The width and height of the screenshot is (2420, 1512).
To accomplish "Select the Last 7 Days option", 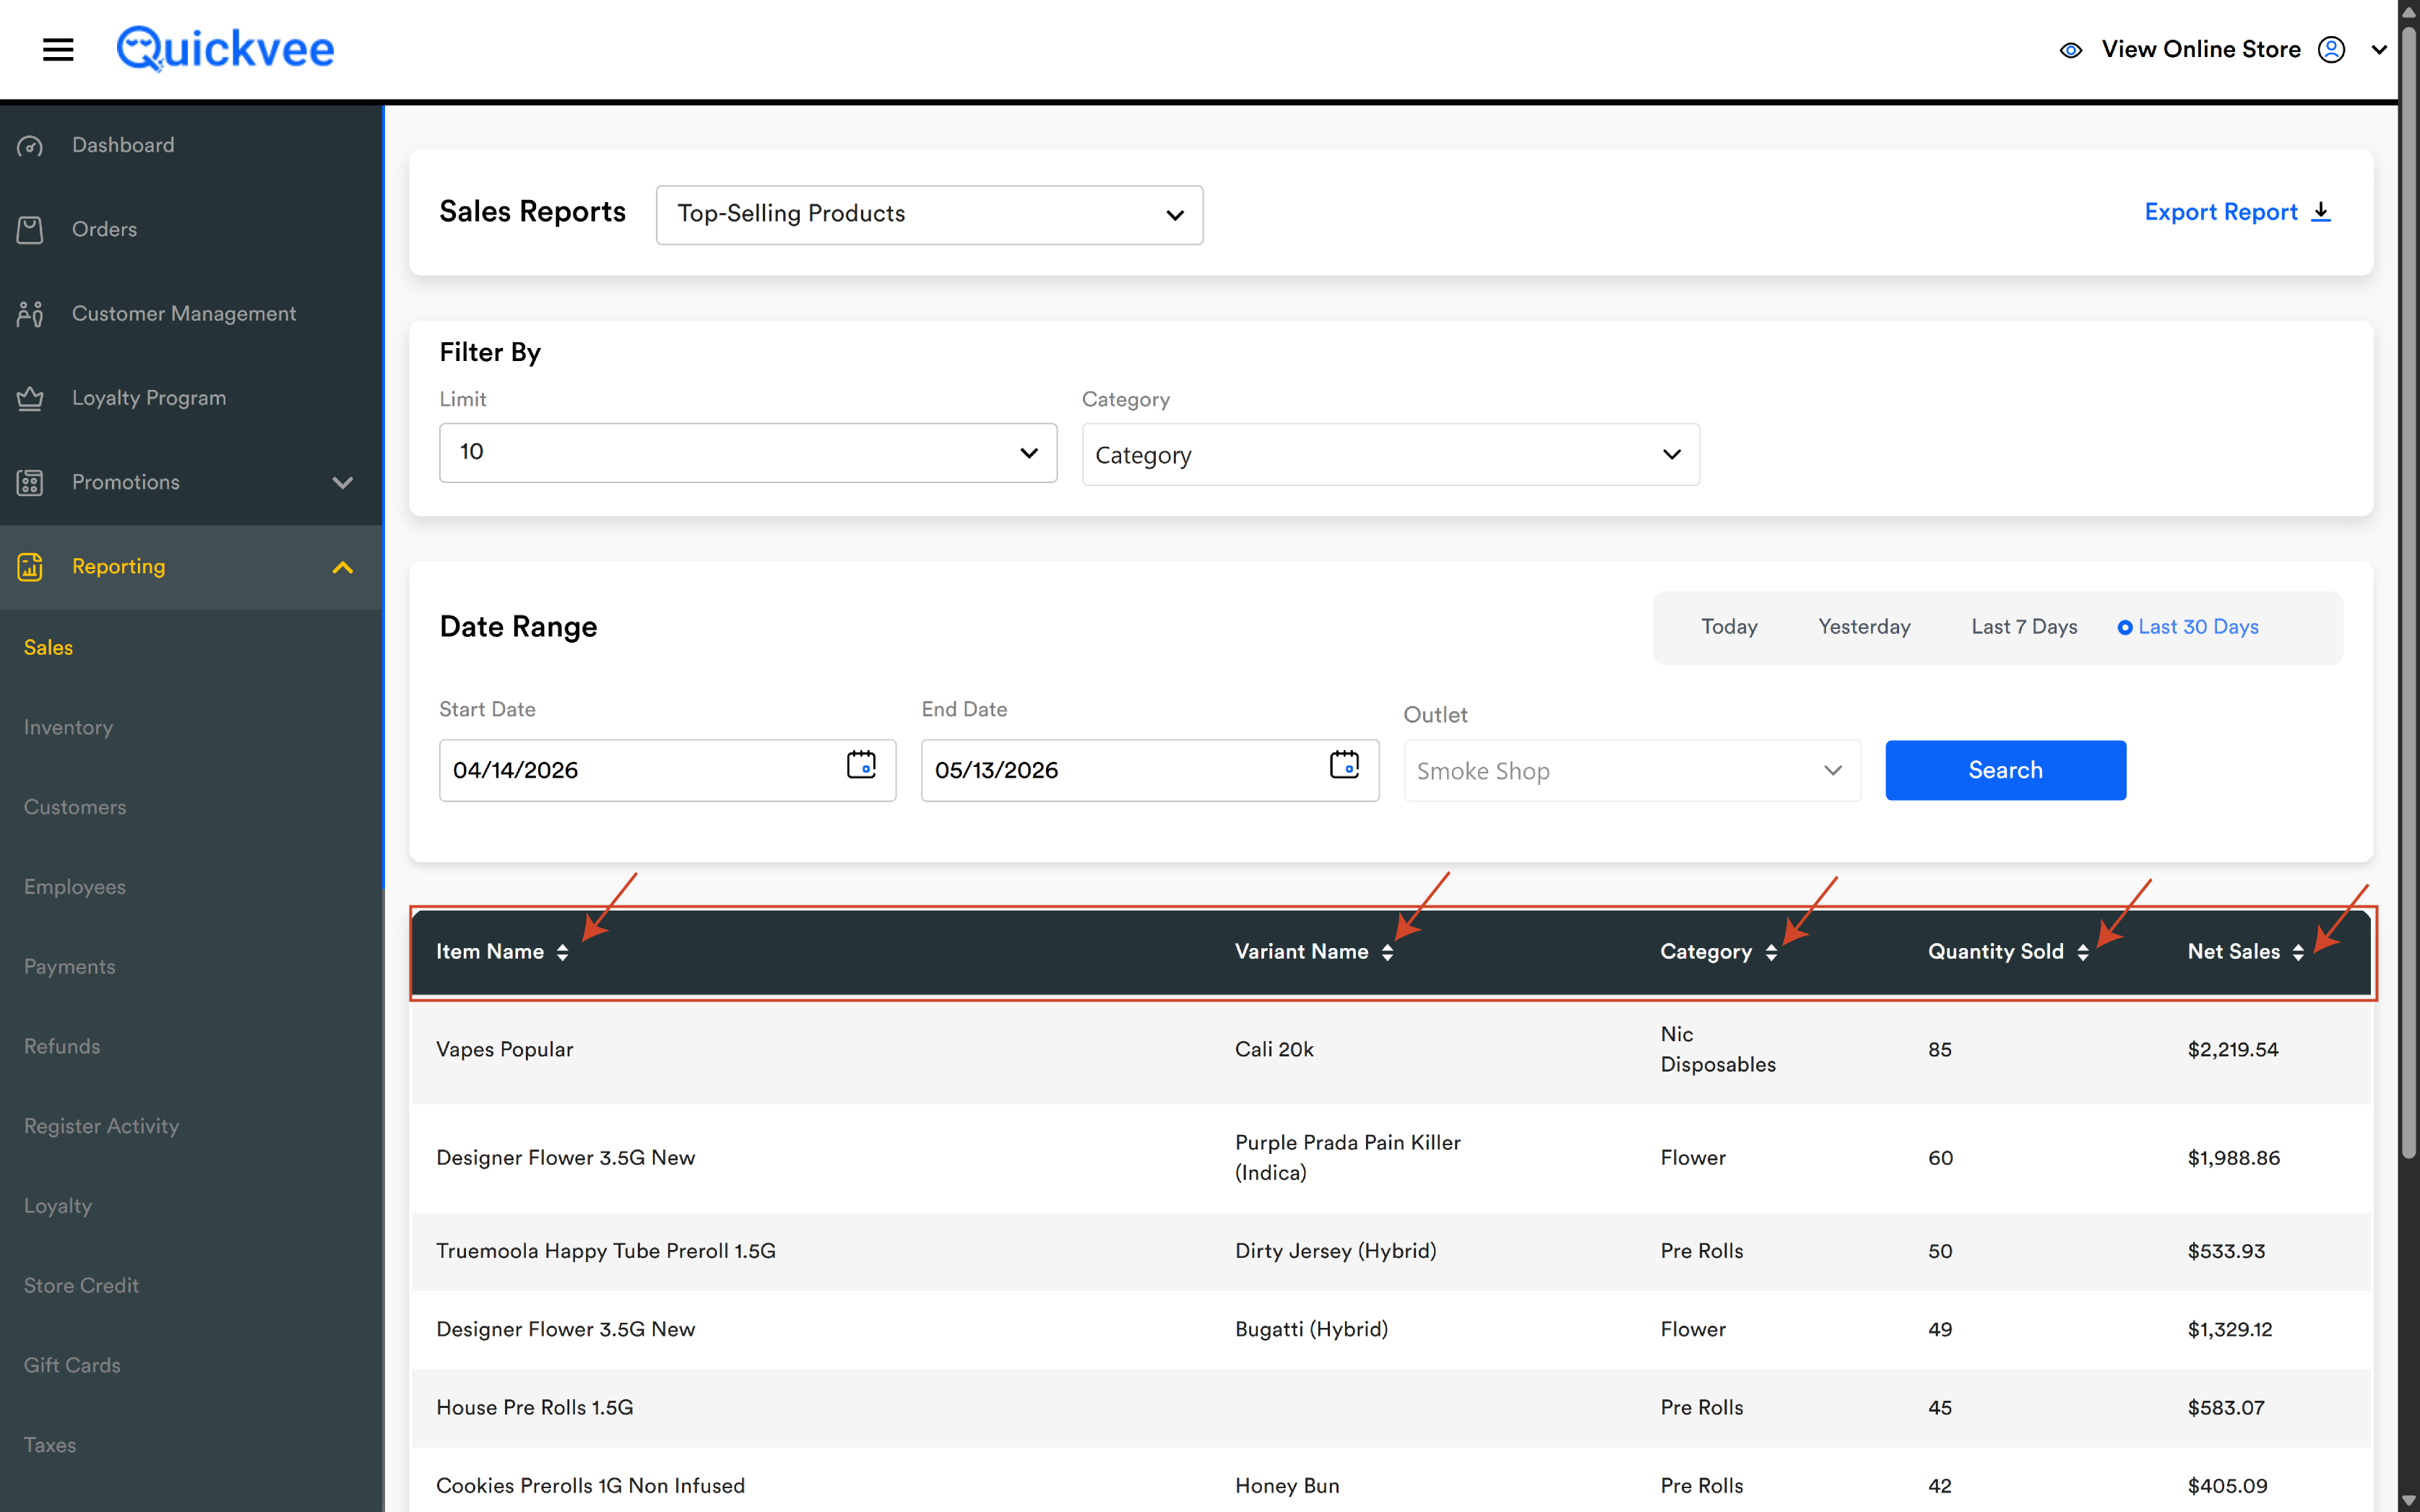I will [2024, 627].
